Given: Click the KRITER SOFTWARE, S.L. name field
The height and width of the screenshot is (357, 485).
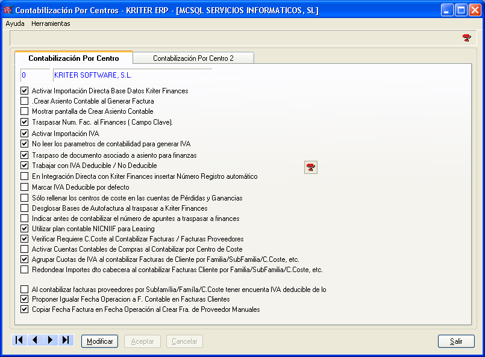Looking at the screenshot, I should point(133,75).
